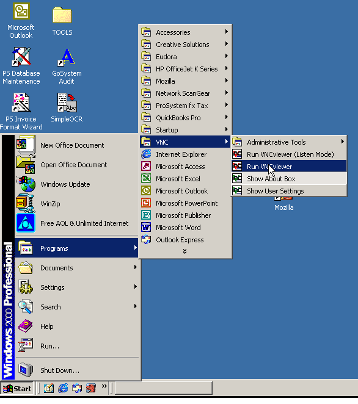Image resolution: width=358 pixels, height=404 pixels.
Task: Open Microsoft Outlook desktop shortcut icon
Action: point(21,11)
